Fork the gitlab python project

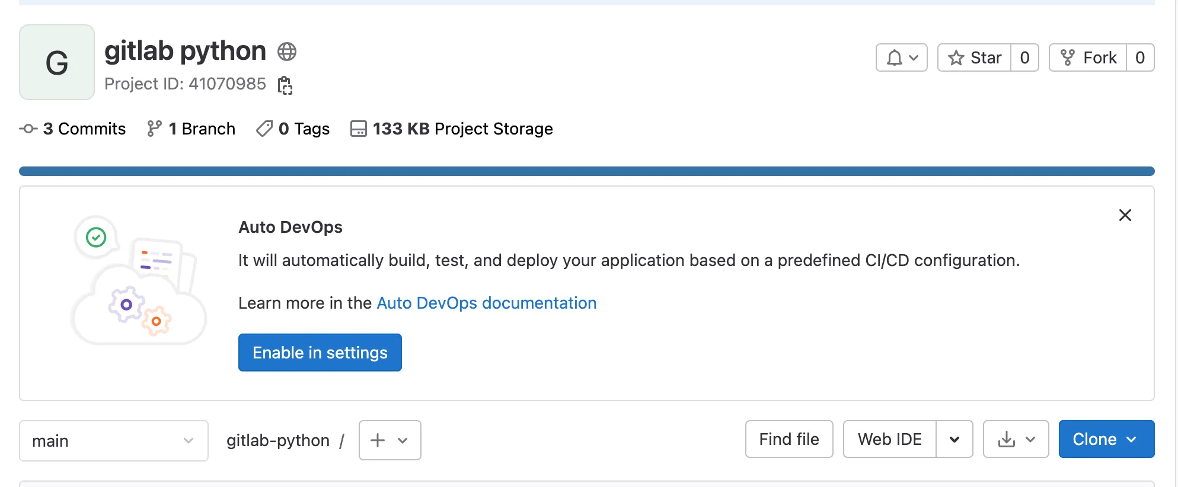coord(1088,57)
